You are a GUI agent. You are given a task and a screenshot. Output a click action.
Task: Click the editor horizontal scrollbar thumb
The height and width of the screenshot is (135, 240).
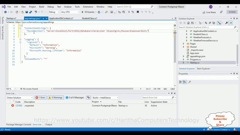93,89
